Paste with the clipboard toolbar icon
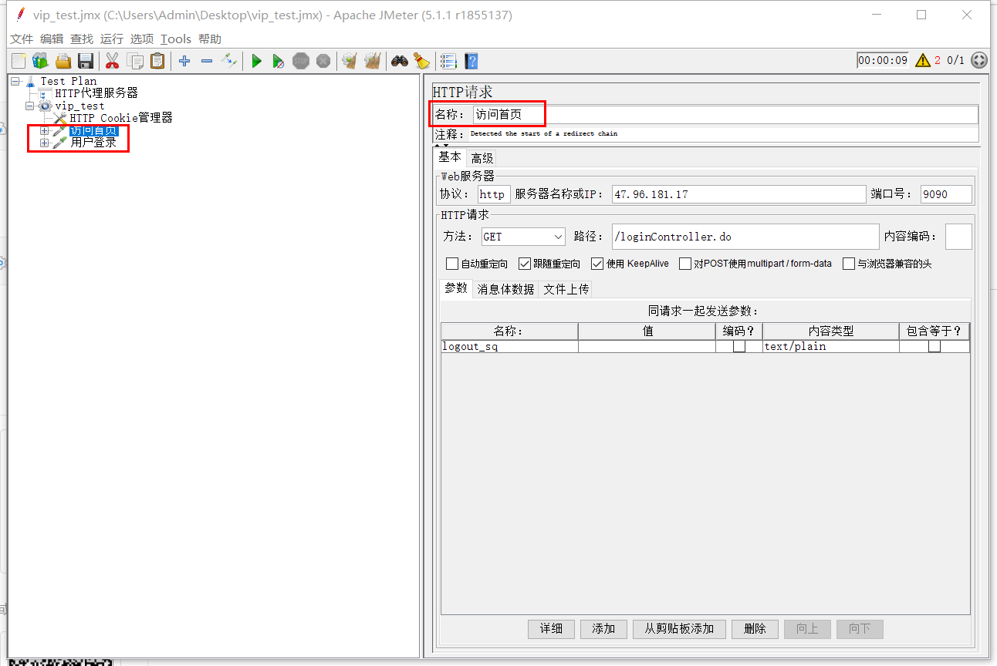 click(x=157, y=61)
